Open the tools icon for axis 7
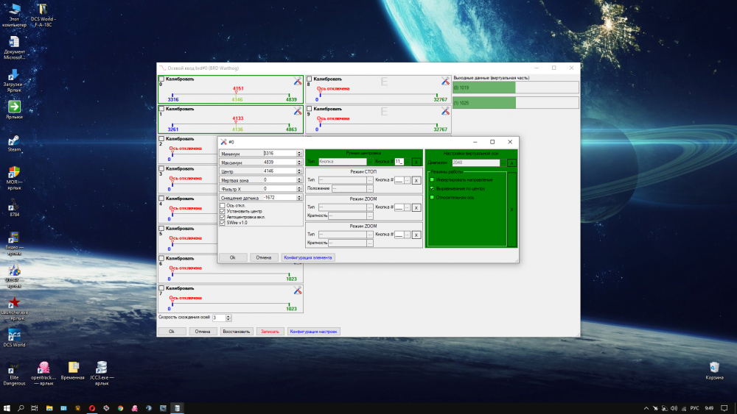 (298, 290)
